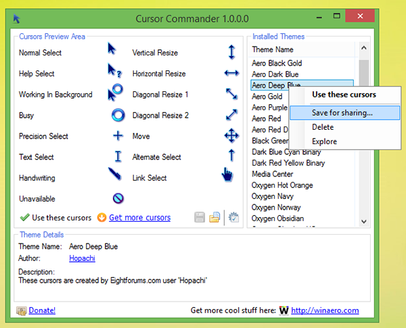The width and height of the screenshot is (406, 328).
Task: Select the Dark Red Yellow Binary theme
Action: click(288, 163)
